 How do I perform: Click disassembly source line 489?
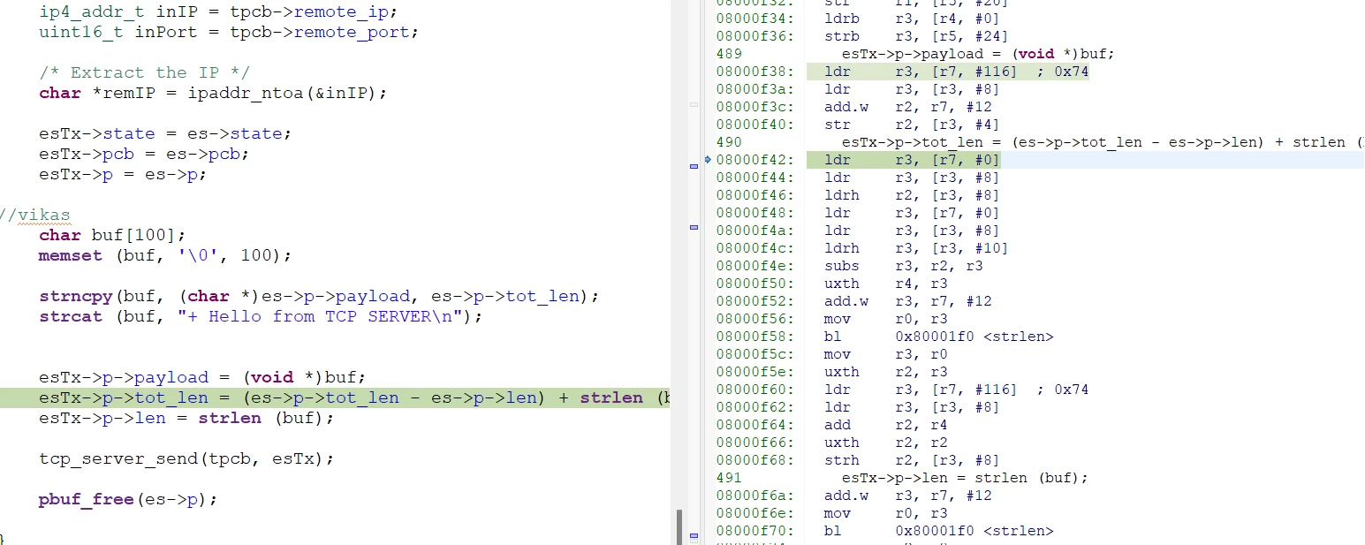915,54
